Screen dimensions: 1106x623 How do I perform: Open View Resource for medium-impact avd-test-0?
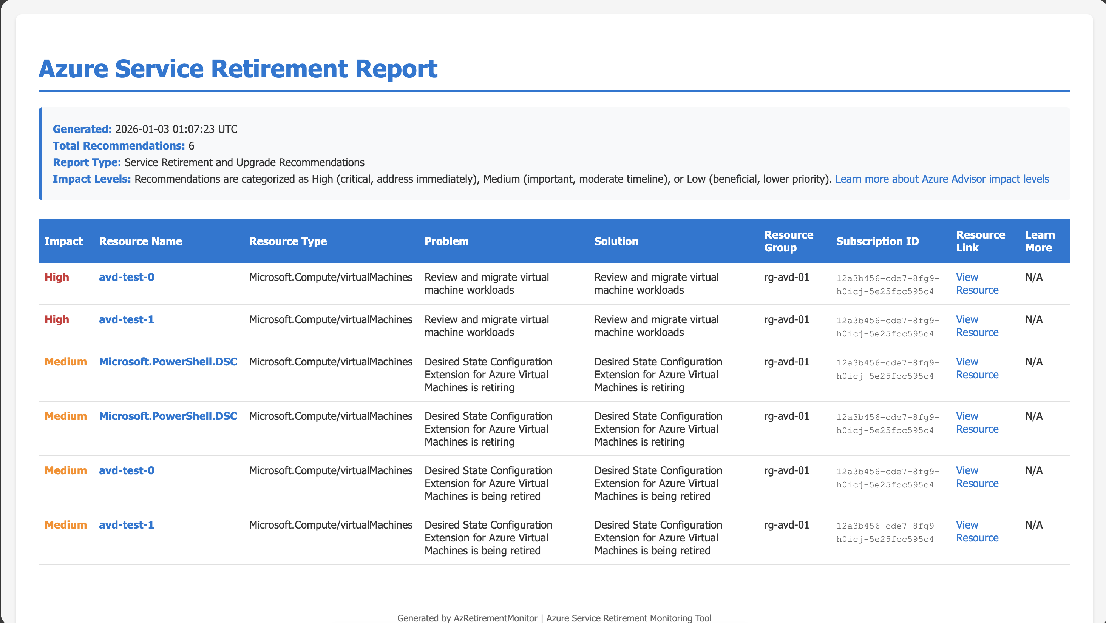point(976,477)
